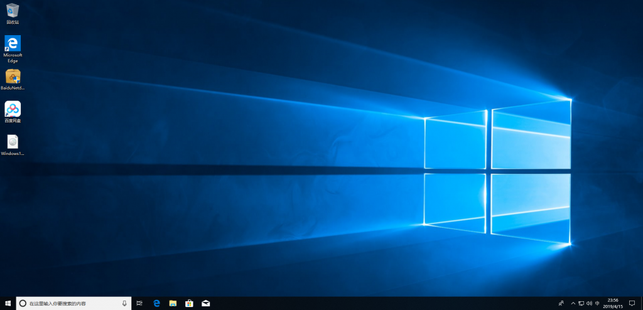Open File Explorer from the taskbar

click(173, 303)
